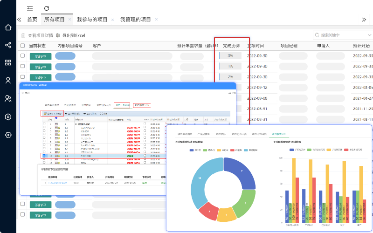Open the share icon in left sidebar
Screen dimensions: 373x233
pos(8,45)
